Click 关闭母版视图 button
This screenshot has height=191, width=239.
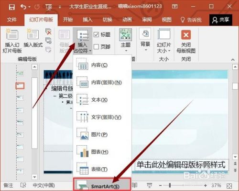186,41
